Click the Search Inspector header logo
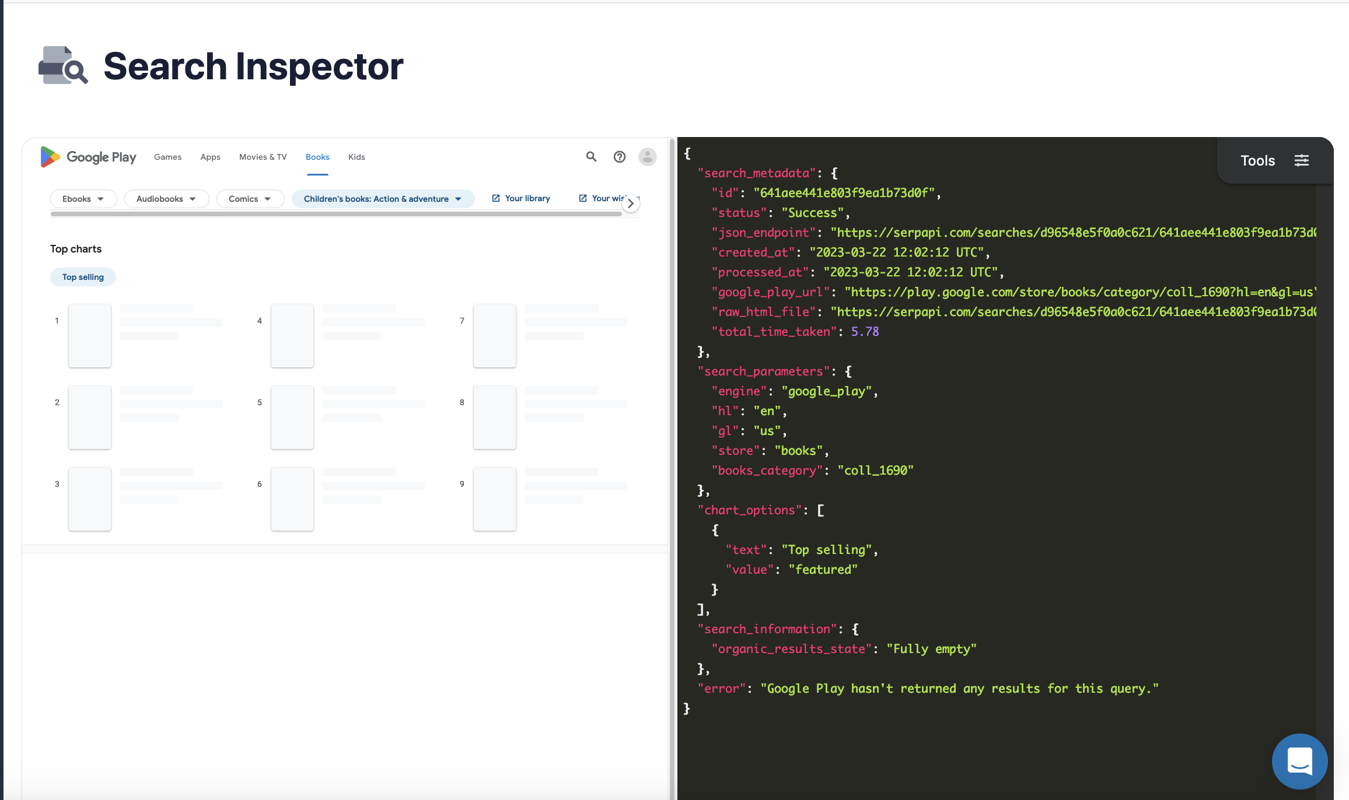Viewport: 1349px width, 800px height. [x=62, y=65]
